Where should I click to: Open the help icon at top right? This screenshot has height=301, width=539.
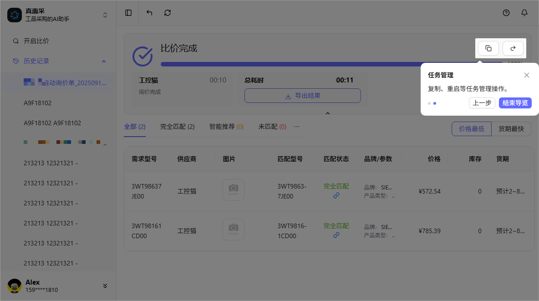pyautogui.click(x=506, y=13)
